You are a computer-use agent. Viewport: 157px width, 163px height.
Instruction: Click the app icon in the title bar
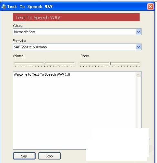tap(4, 6)
